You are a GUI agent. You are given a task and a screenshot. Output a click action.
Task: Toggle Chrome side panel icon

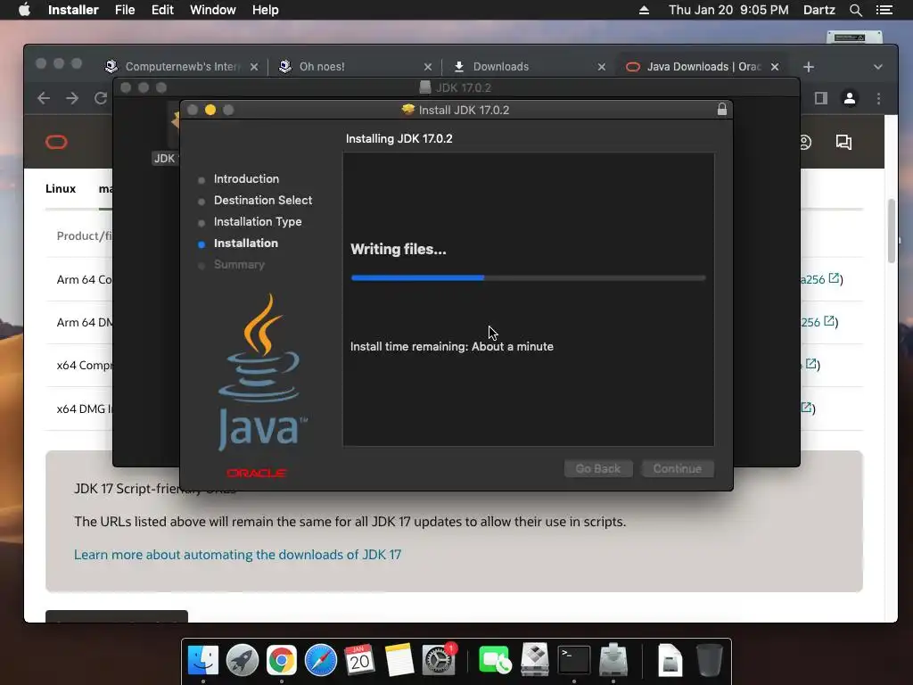pos(821,98)
